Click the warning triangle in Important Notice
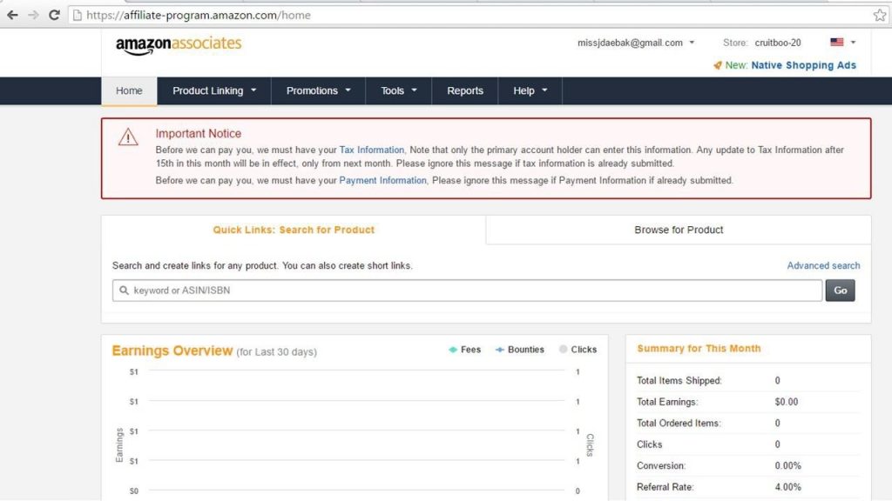Viewport: 892px width, 501px height. coord(128,137)
